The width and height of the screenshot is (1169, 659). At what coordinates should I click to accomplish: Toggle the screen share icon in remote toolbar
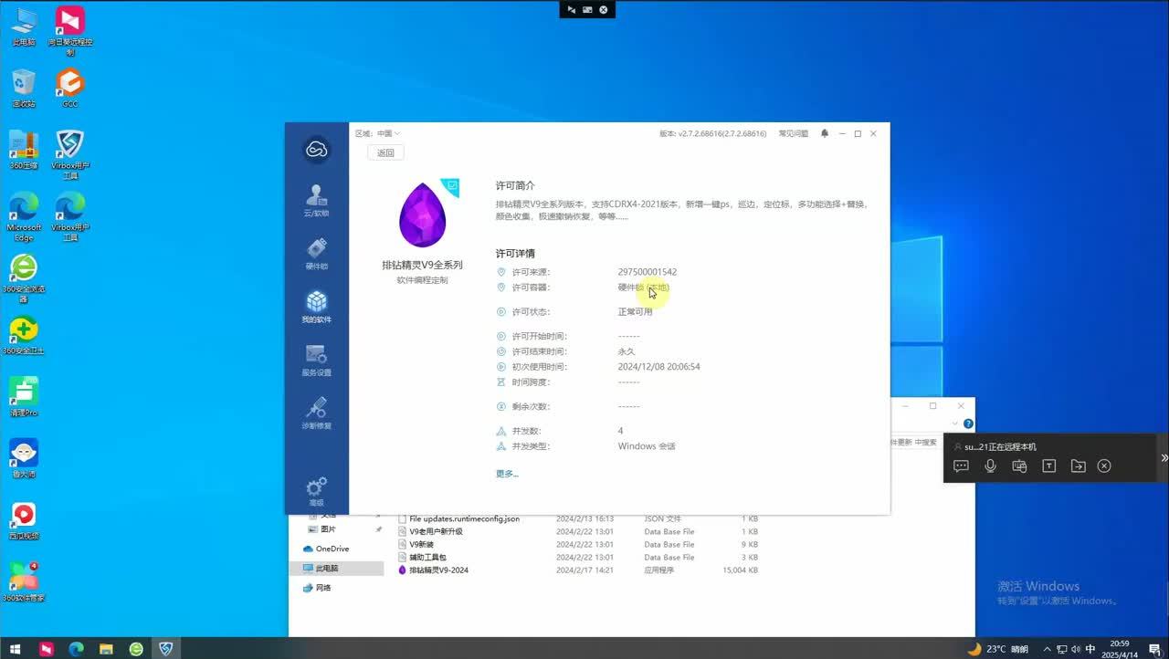[x=1019, y=465]
